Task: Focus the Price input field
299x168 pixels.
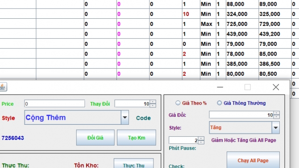Action: click(54, 104)
